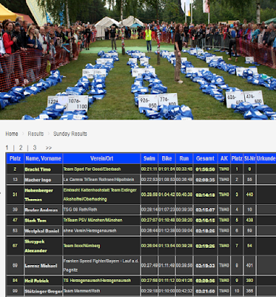276x297 pixels.
Task: Click club ohne Verein/Herzogenaurach
Action: (90, 231)
